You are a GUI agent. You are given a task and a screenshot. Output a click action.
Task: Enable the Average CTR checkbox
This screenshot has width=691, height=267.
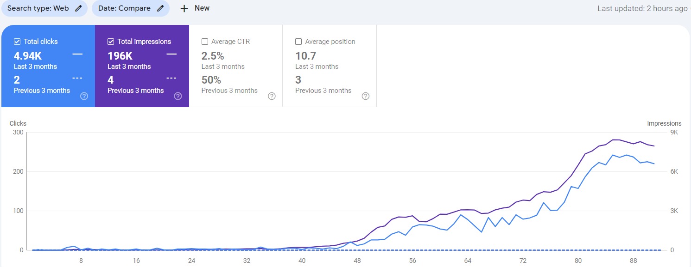(x=205, y=42)
